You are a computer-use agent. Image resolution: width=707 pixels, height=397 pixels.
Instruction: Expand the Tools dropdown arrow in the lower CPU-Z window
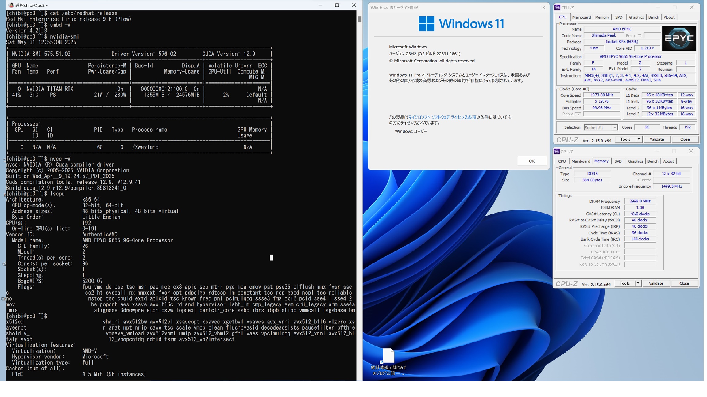[638, 283]
